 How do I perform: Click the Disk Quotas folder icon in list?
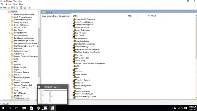[74, 36]
